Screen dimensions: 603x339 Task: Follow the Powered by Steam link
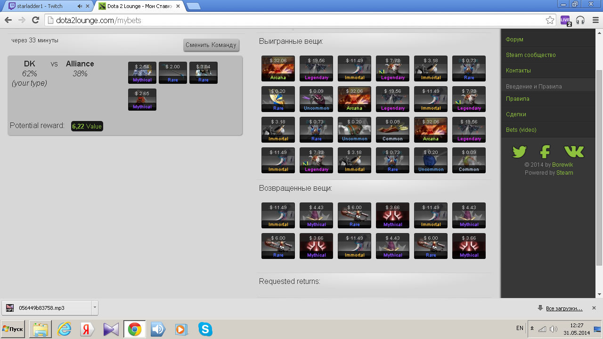565,173
